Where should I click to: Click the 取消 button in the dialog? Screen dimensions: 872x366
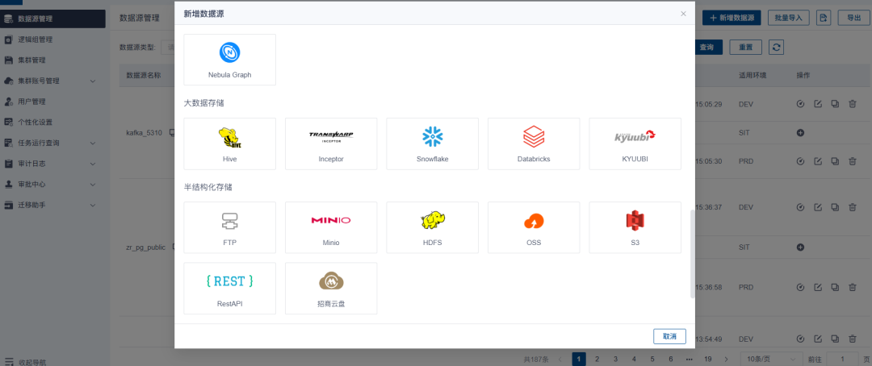tap(669, 336)
